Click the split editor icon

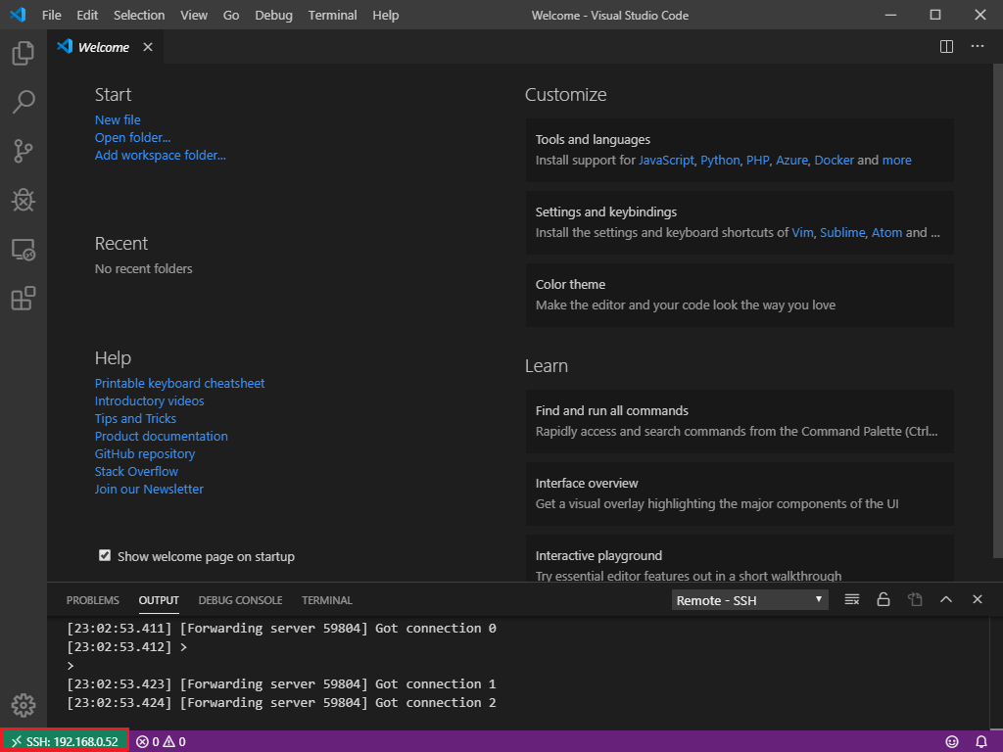click(946, 47)
